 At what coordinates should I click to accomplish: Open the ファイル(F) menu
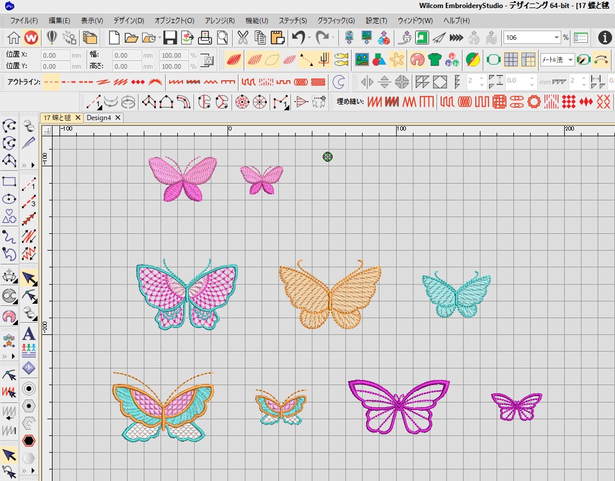point(24,20)
